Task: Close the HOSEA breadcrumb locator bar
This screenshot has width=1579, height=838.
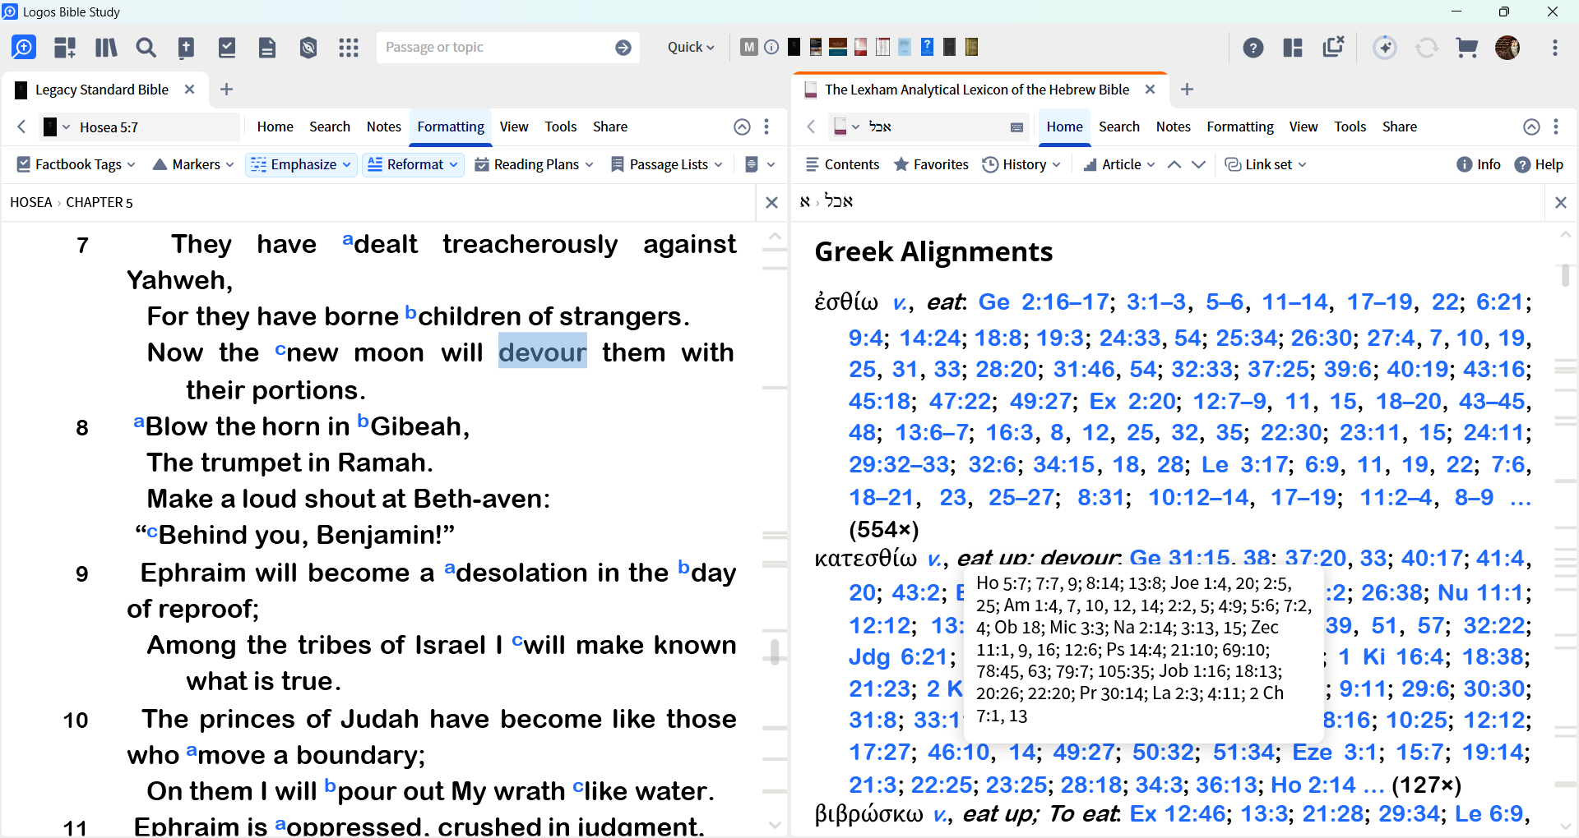Action: coord(771,202)
